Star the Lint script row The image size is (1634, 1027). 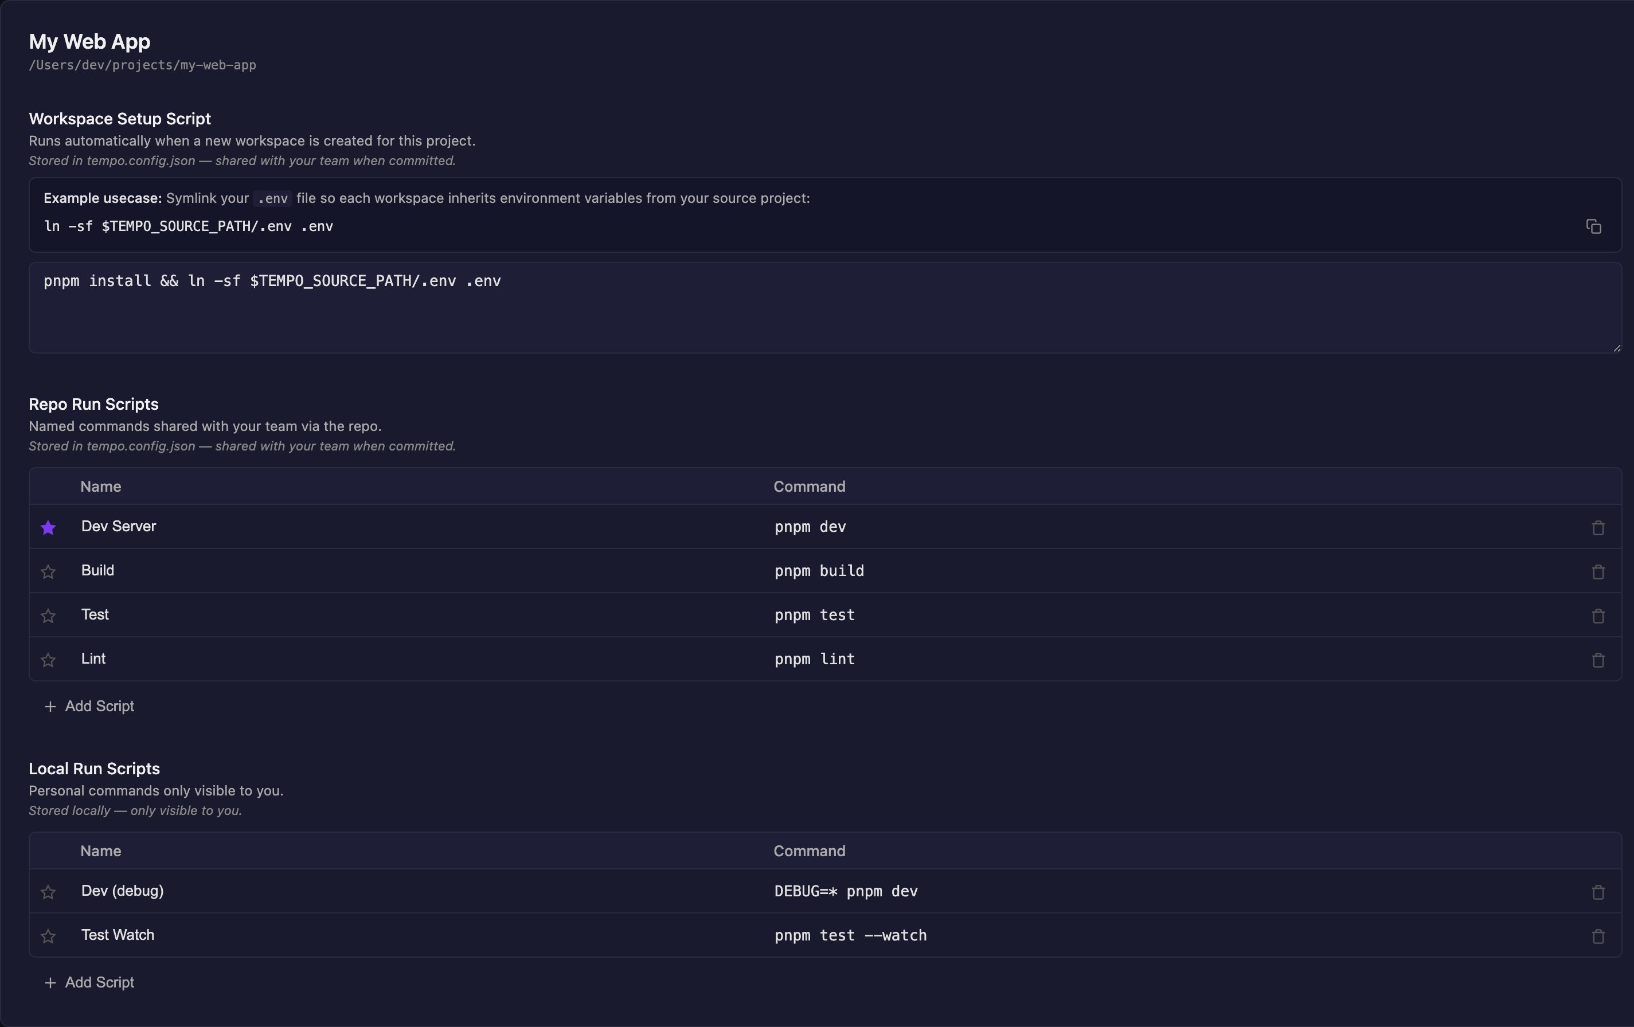click(x=48, y=659)
